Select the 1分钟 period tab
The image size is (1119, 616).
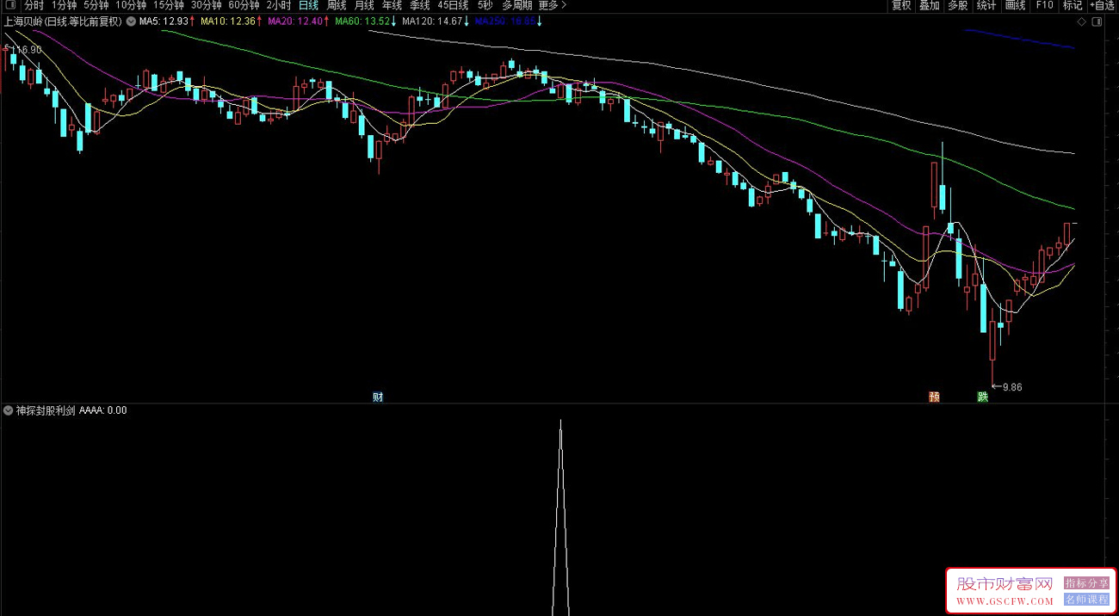[64, 5]
